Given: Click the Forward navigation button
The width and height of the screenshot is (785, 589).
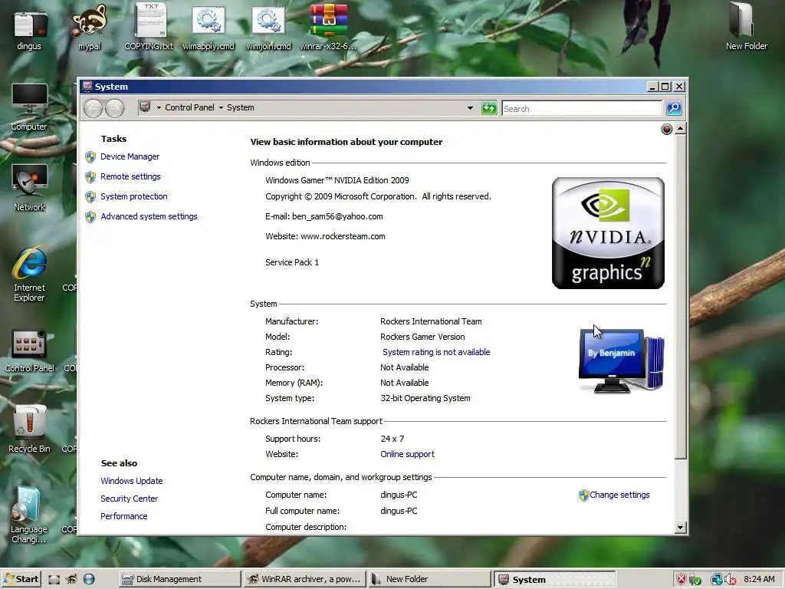Looking at the screenshot, I should click(115, 108).
